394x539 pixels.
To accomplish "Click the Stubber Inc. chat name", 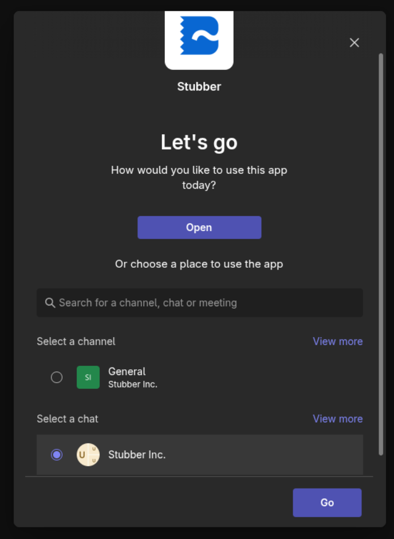I will pos(137,455).
